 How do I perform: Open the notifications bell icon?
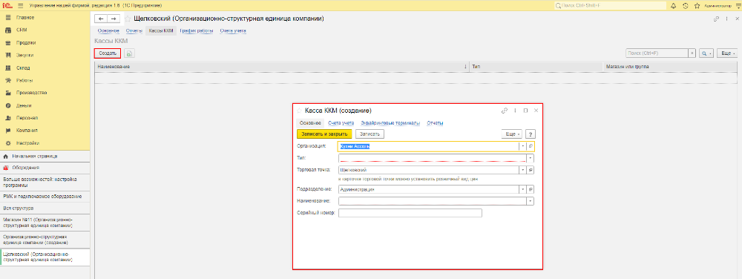pyautogui.click(x=674, y=6)
